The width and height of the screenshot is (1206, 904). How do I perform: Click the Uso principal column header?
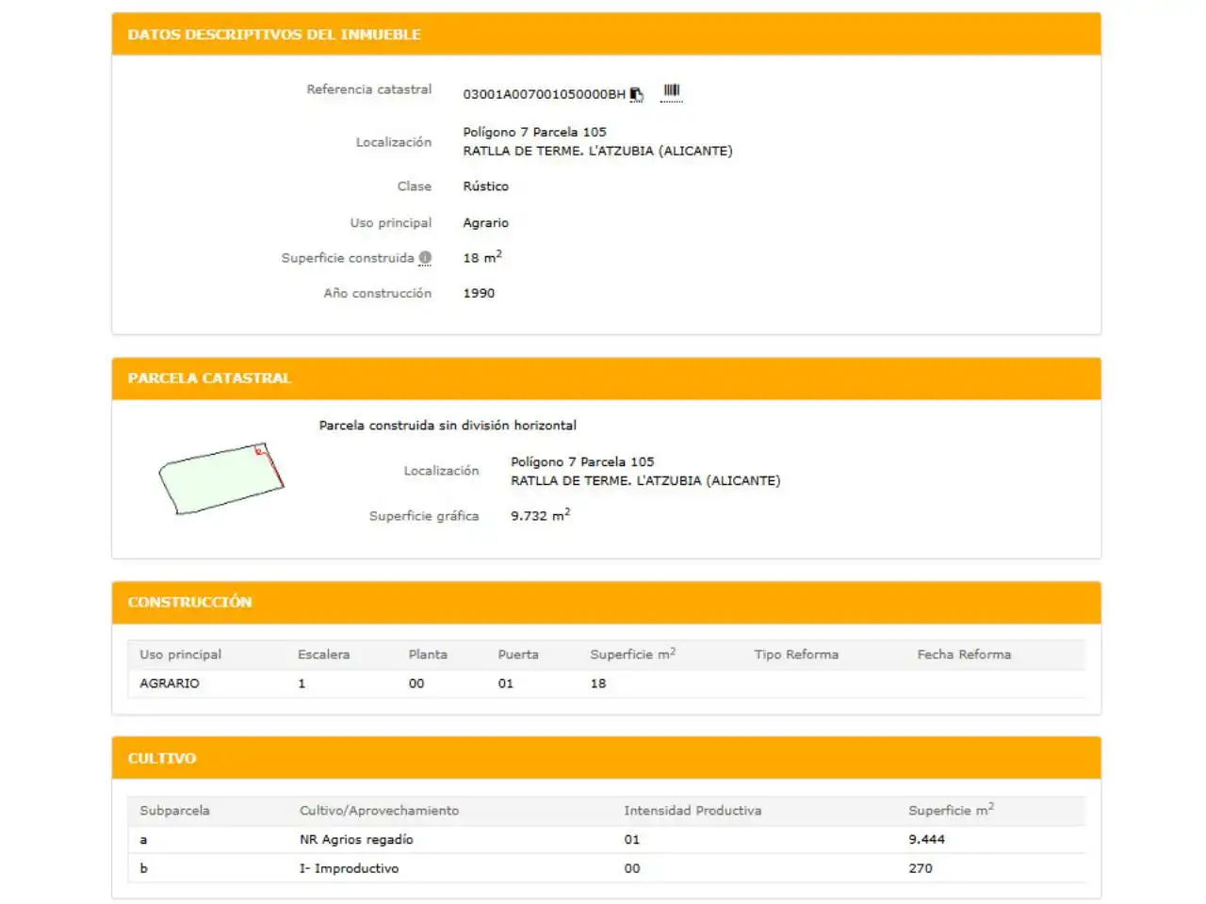(x=180, y=654)
